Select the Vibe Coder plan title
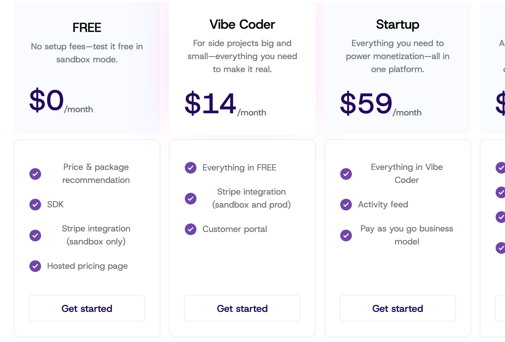The image size is (505, 342). pos(242,24)
